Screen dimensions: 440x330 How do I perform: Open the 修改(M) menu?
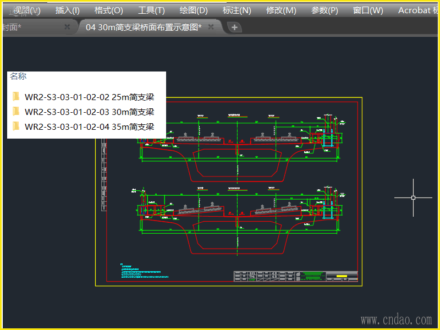[281, 10]
